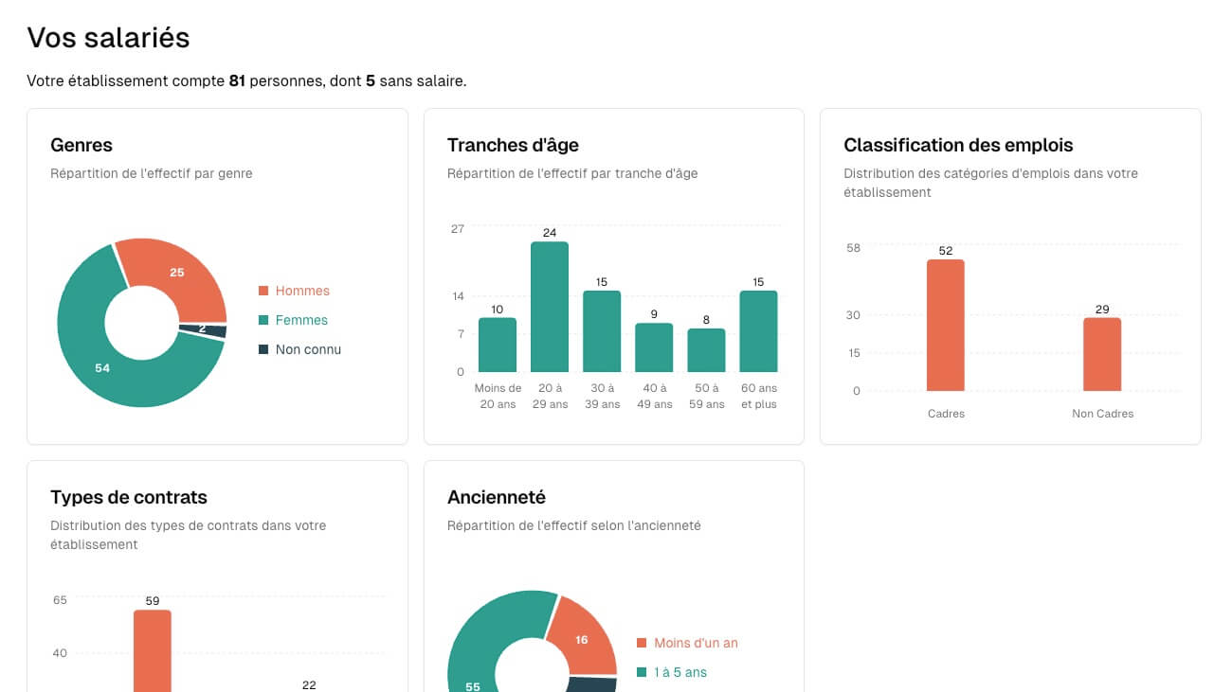This screenshot has width=1232, height=692.
Task: Select the 60 ans et plus bar
Action: click(x=758, y=331)
